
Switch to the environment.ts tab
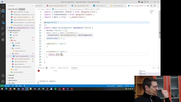(100, 6)
